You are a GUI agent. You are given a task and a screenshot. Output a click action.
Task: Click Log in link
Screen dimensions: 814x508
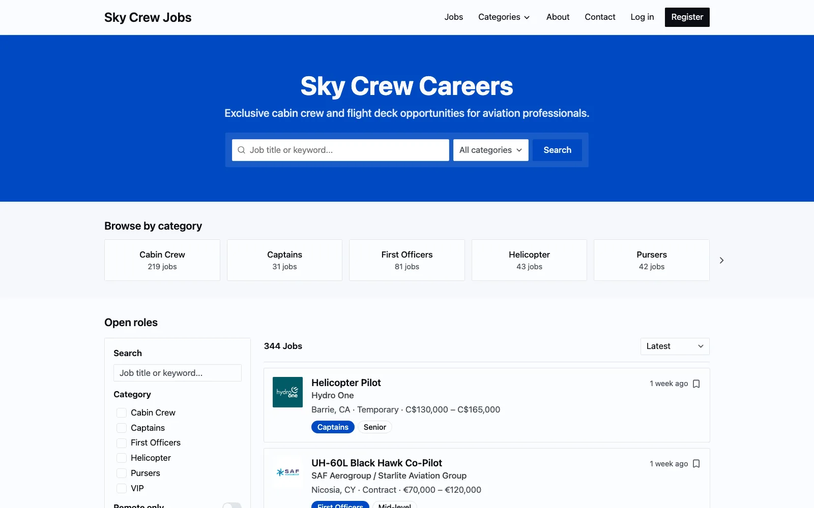[642, 17]
